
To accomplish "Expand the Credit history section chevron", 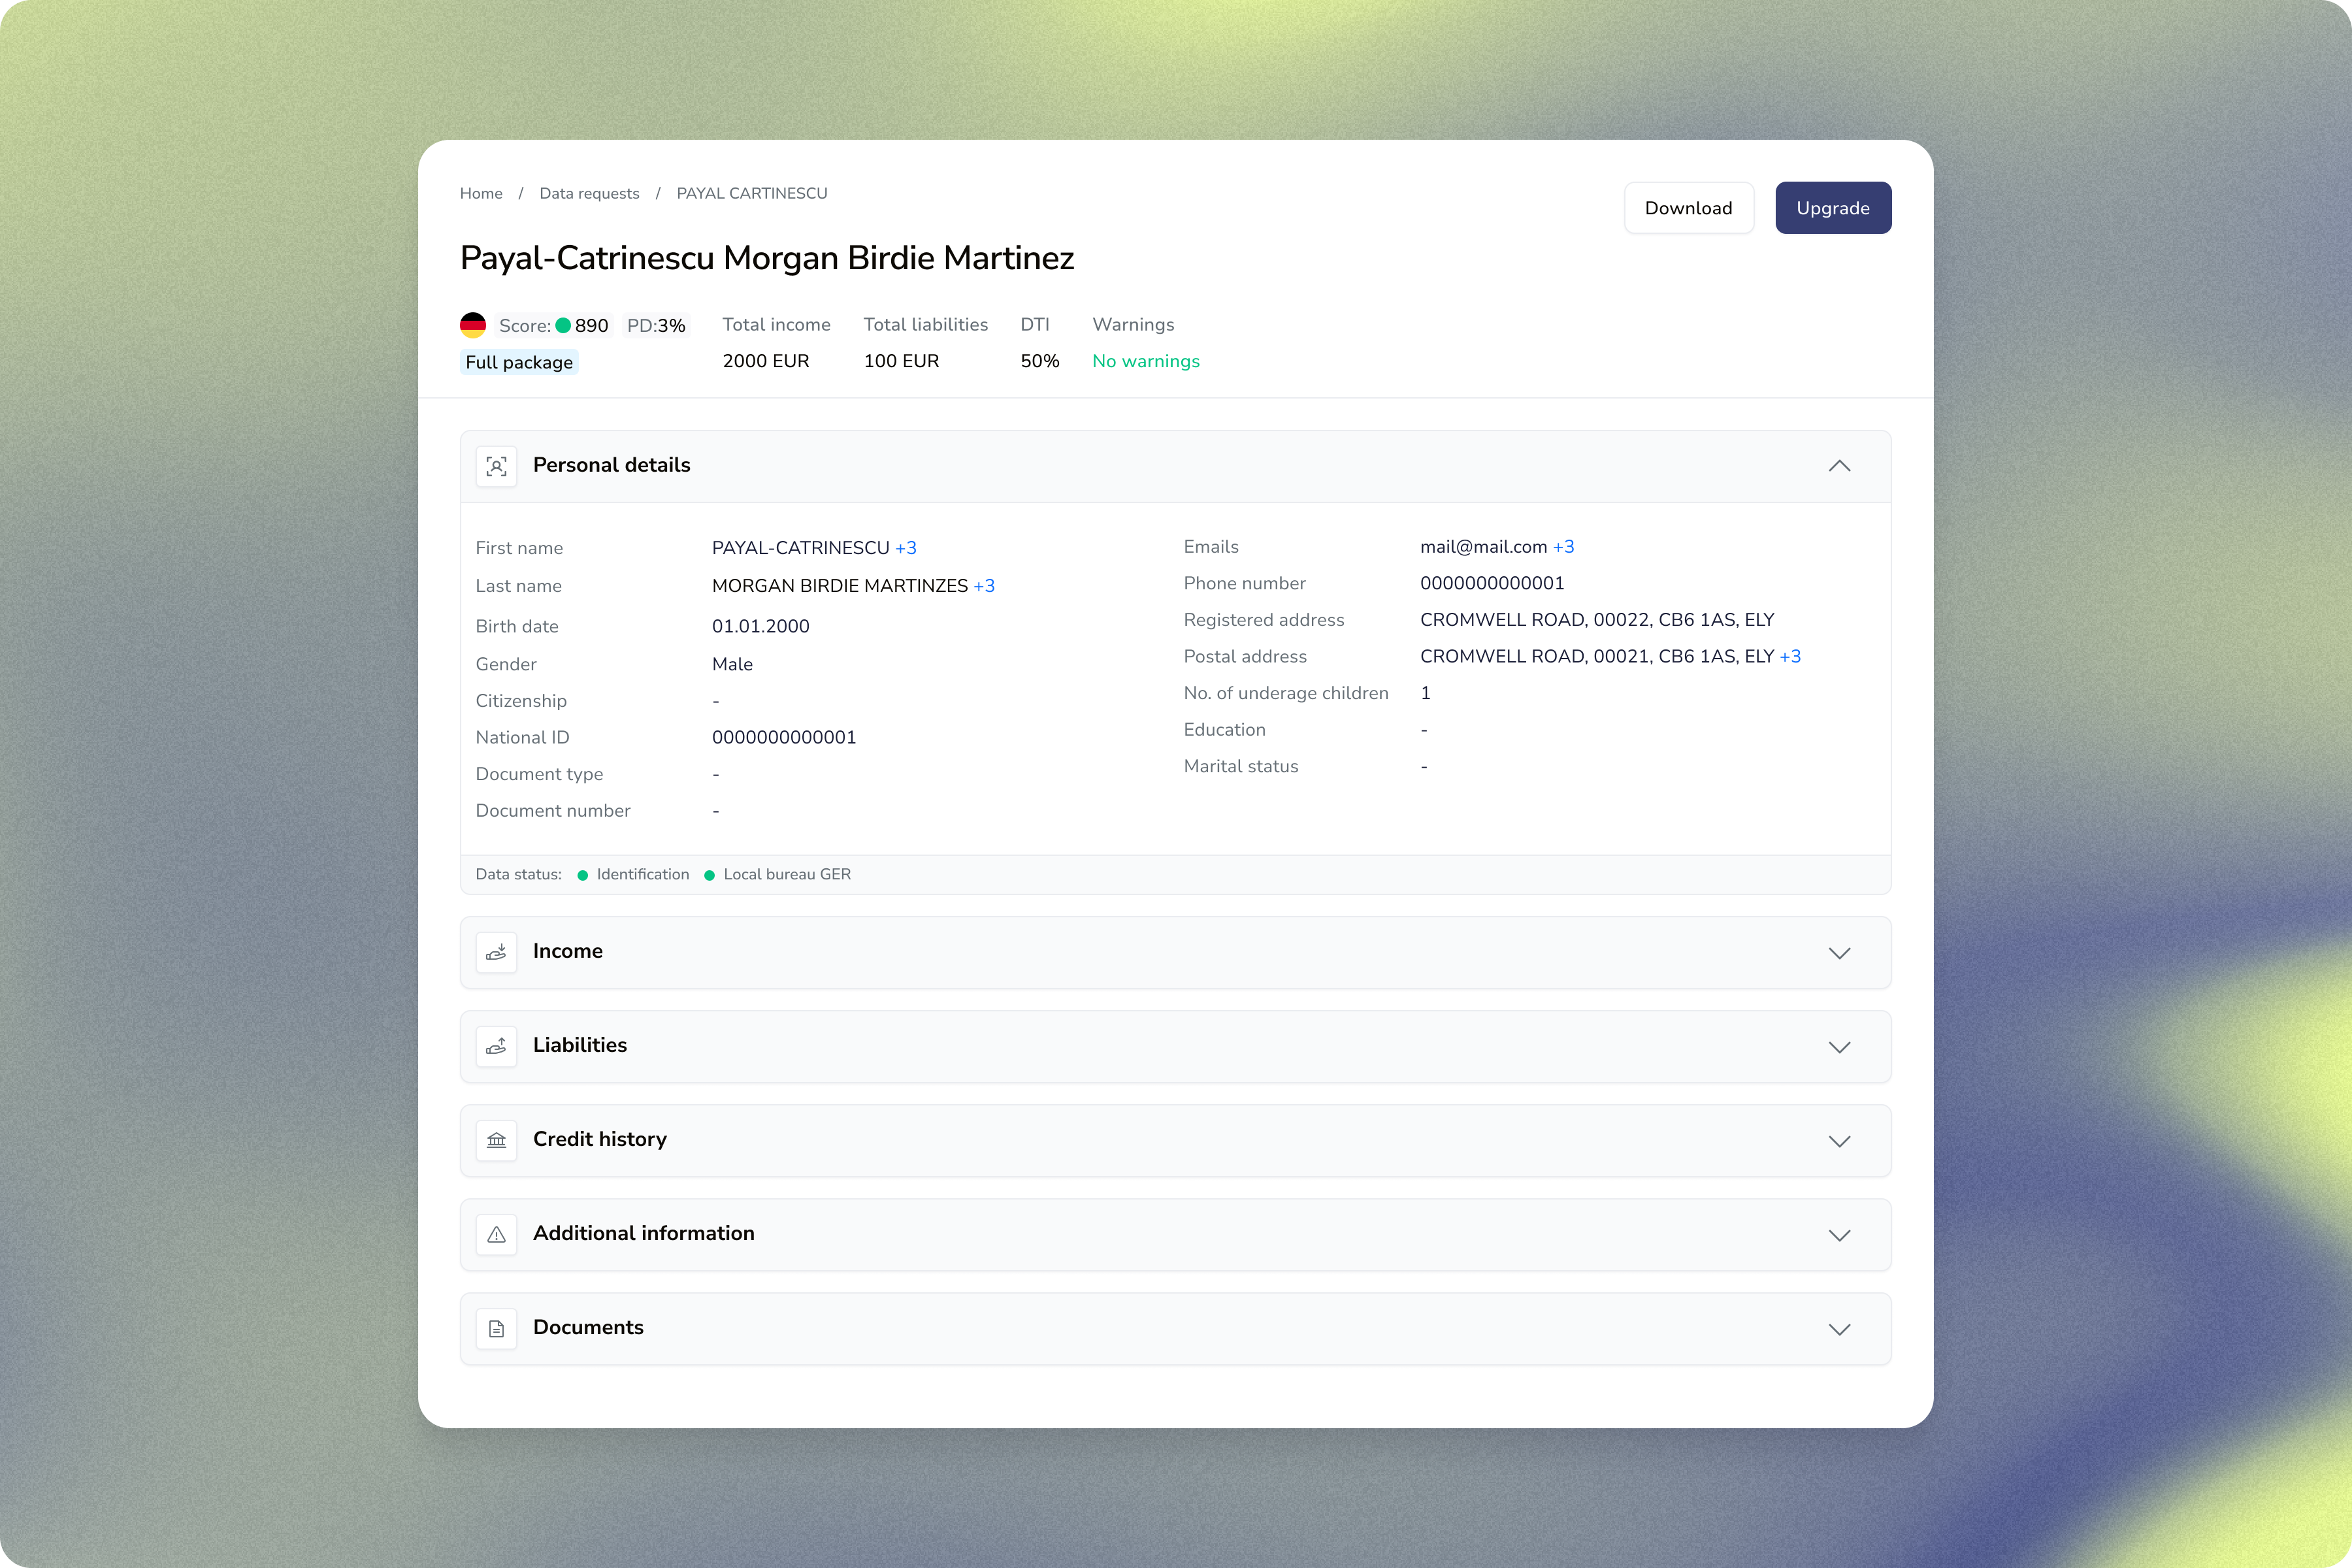I will 1839,1141.
